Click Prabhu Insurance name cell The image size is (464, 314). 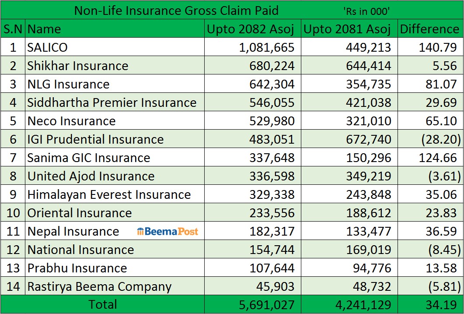coord(77,268)
